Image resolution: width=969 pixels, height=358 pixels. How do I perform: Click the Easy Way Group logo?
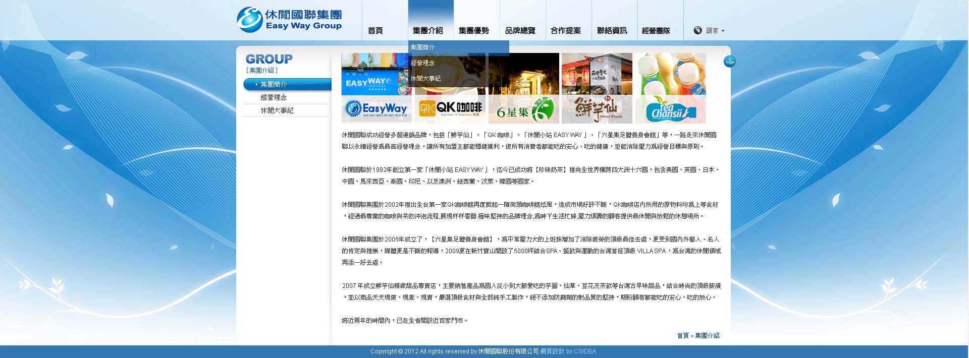tap(289, 20)
